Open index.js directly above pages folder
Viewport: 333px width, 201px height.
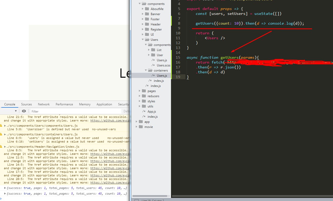pyautogui.click(x=156, y=86)
